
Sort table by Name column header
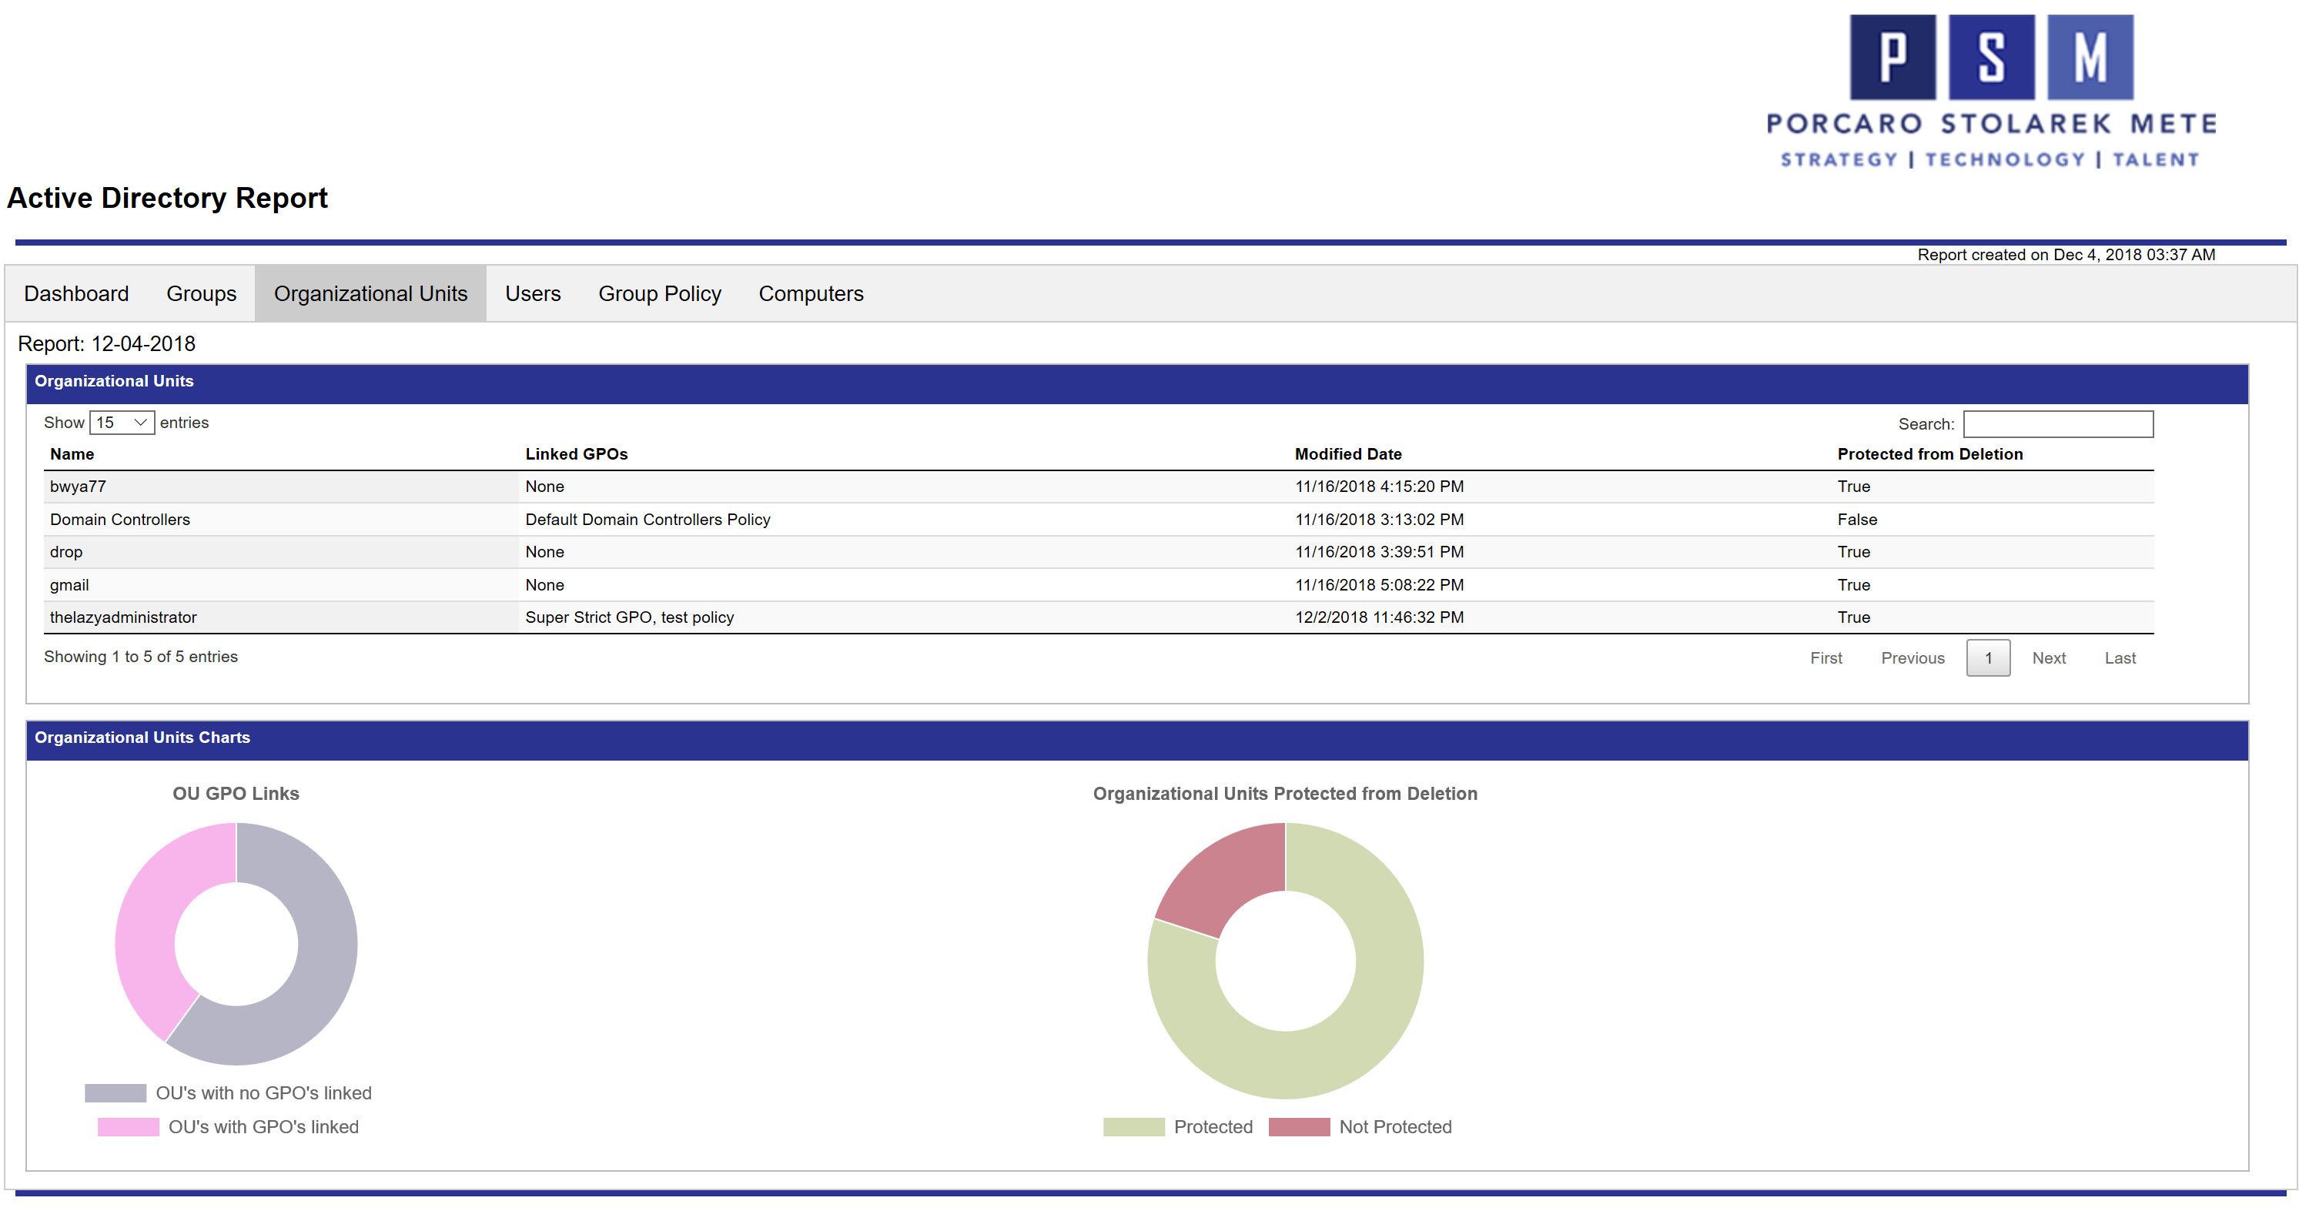[x=72, y=454]
